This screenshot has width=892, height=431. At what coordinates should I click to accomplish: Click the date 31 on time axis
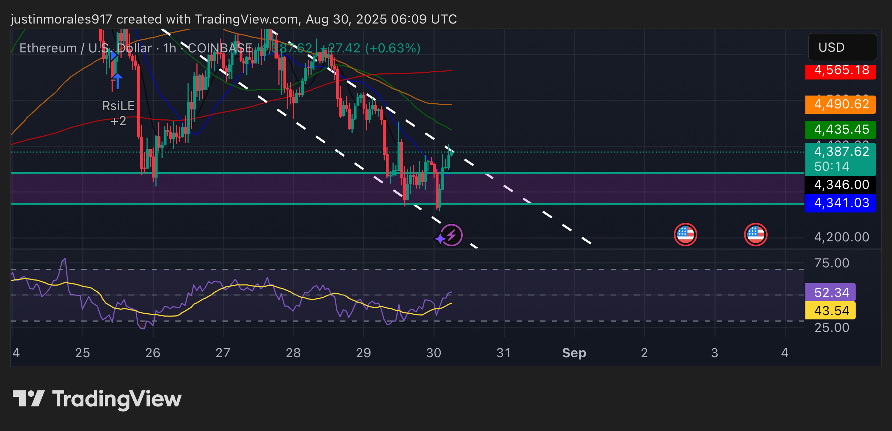pos(503,353)
